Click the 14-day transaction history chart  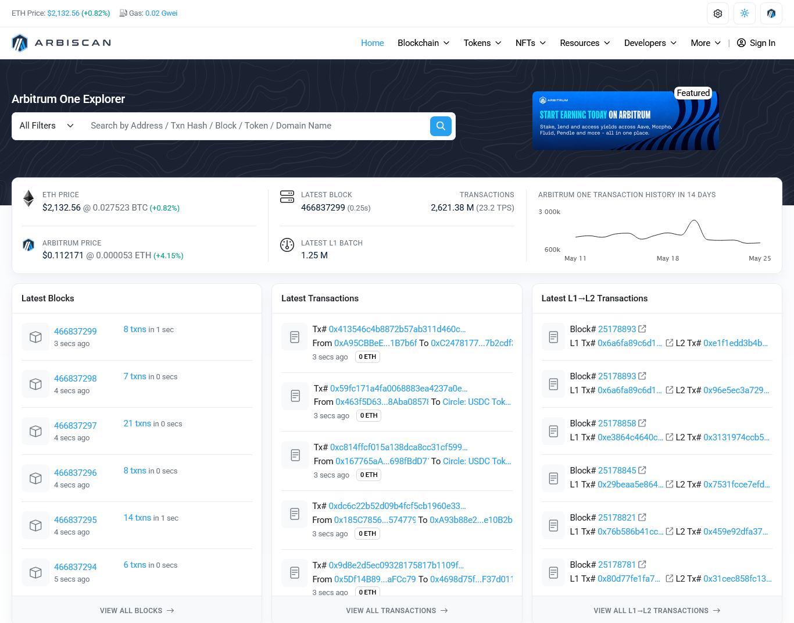(654, 234)
